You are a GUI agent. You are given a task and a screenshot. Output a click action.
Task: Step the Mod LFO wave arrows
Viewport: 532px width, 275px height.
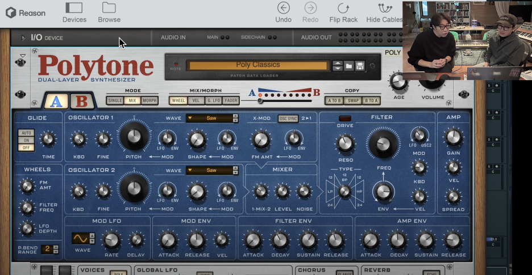[92, 238]
